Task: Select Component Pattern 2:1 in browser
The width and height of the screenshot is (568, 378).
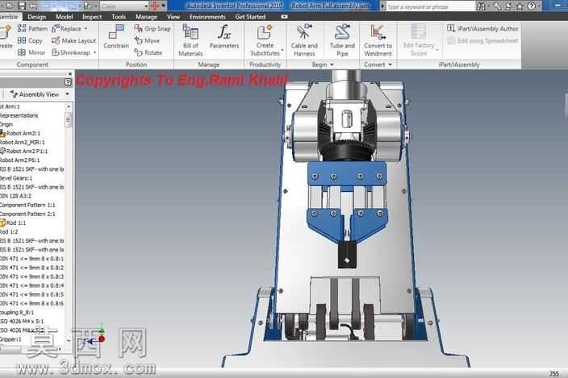Action: point(27,214)
